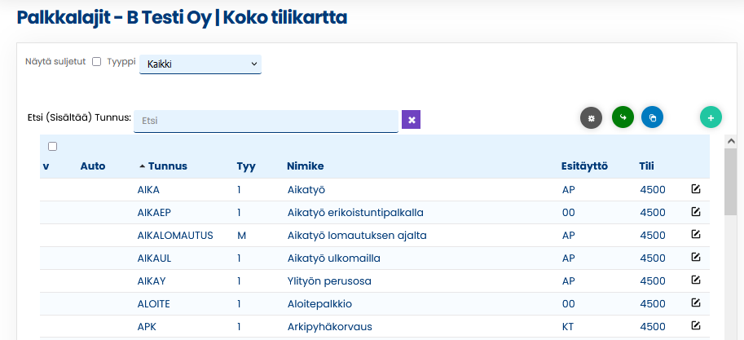
Task: Click the AP value in AIKAY row
Action: click(x=569, y=281)
